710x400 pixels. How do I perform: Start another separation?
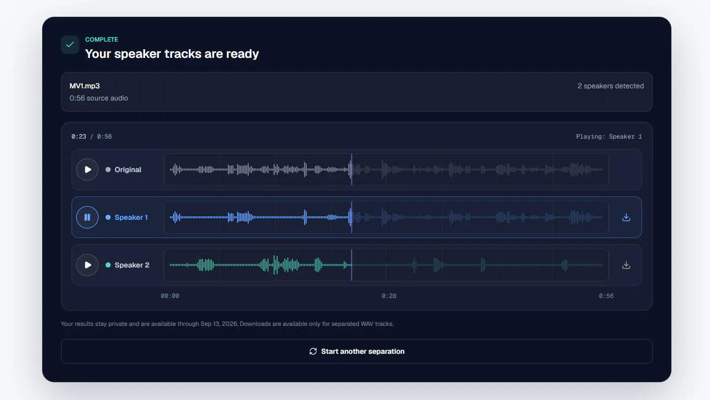[x=356, y=351]
